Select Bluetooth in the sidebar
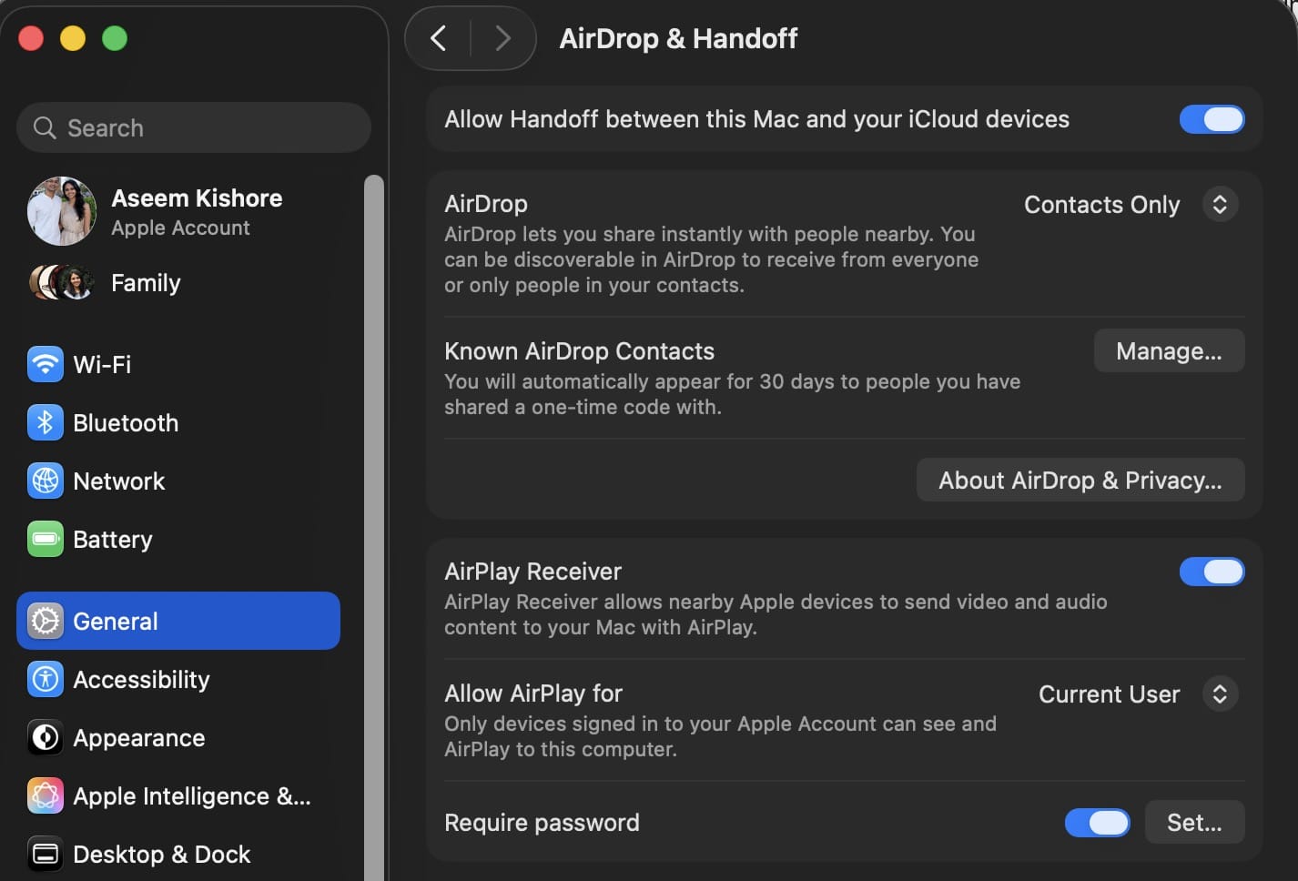 (178, 423)
